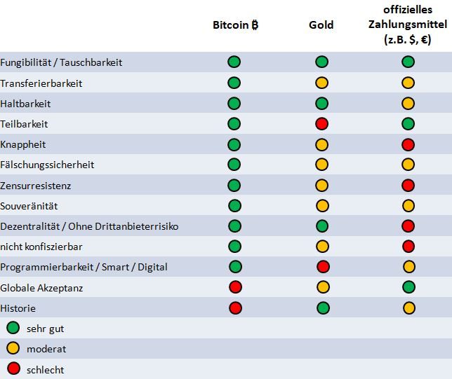The width and height of the screenshot is (452, 379).
Task: Click Gold's red dot for Programmierbarkeit row
Action: (x=322, y=266)
